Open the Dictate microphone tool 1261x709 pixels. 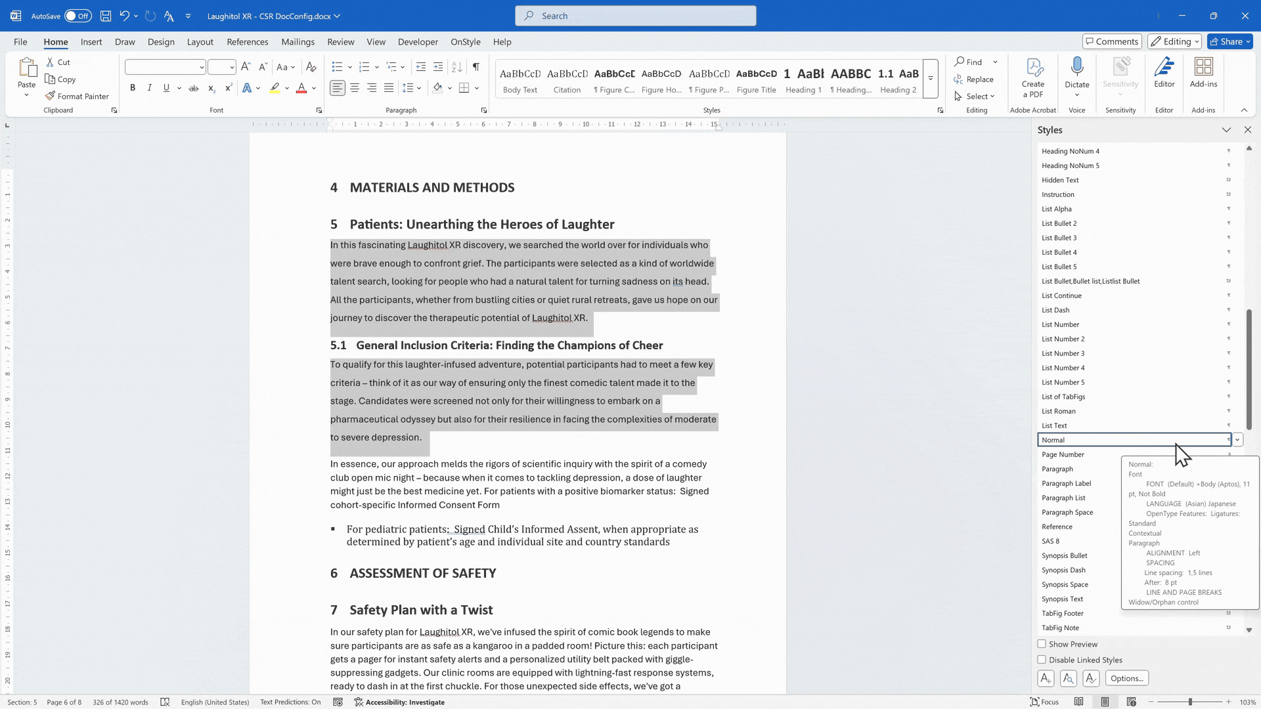(1077, 76)
